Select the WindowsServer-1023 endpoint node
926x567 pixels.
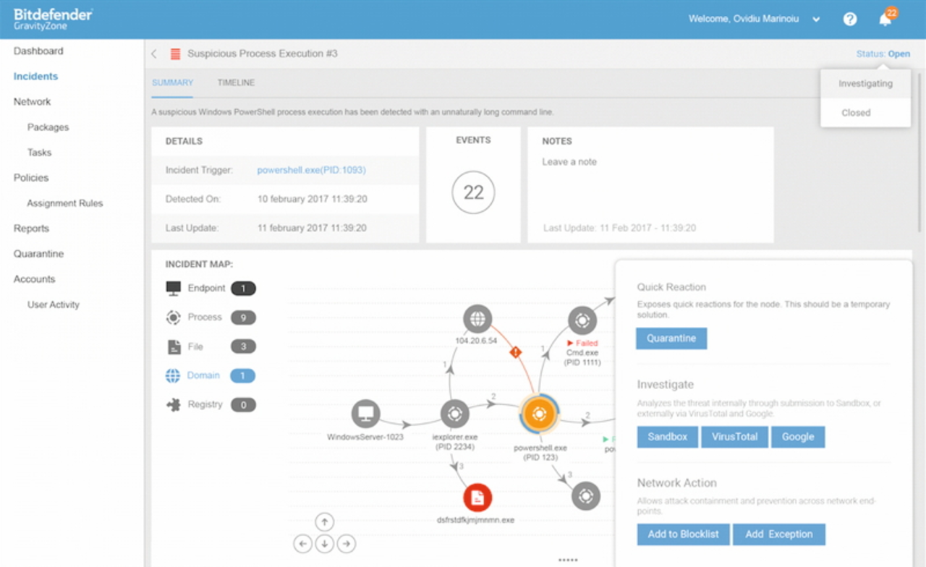tap(365, 414)
